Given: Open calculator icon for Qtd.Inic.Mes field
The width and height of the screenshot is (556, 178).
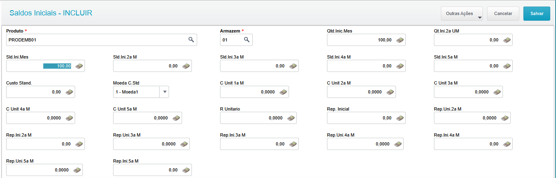Looking at the screenshot, I should [400, 40].
